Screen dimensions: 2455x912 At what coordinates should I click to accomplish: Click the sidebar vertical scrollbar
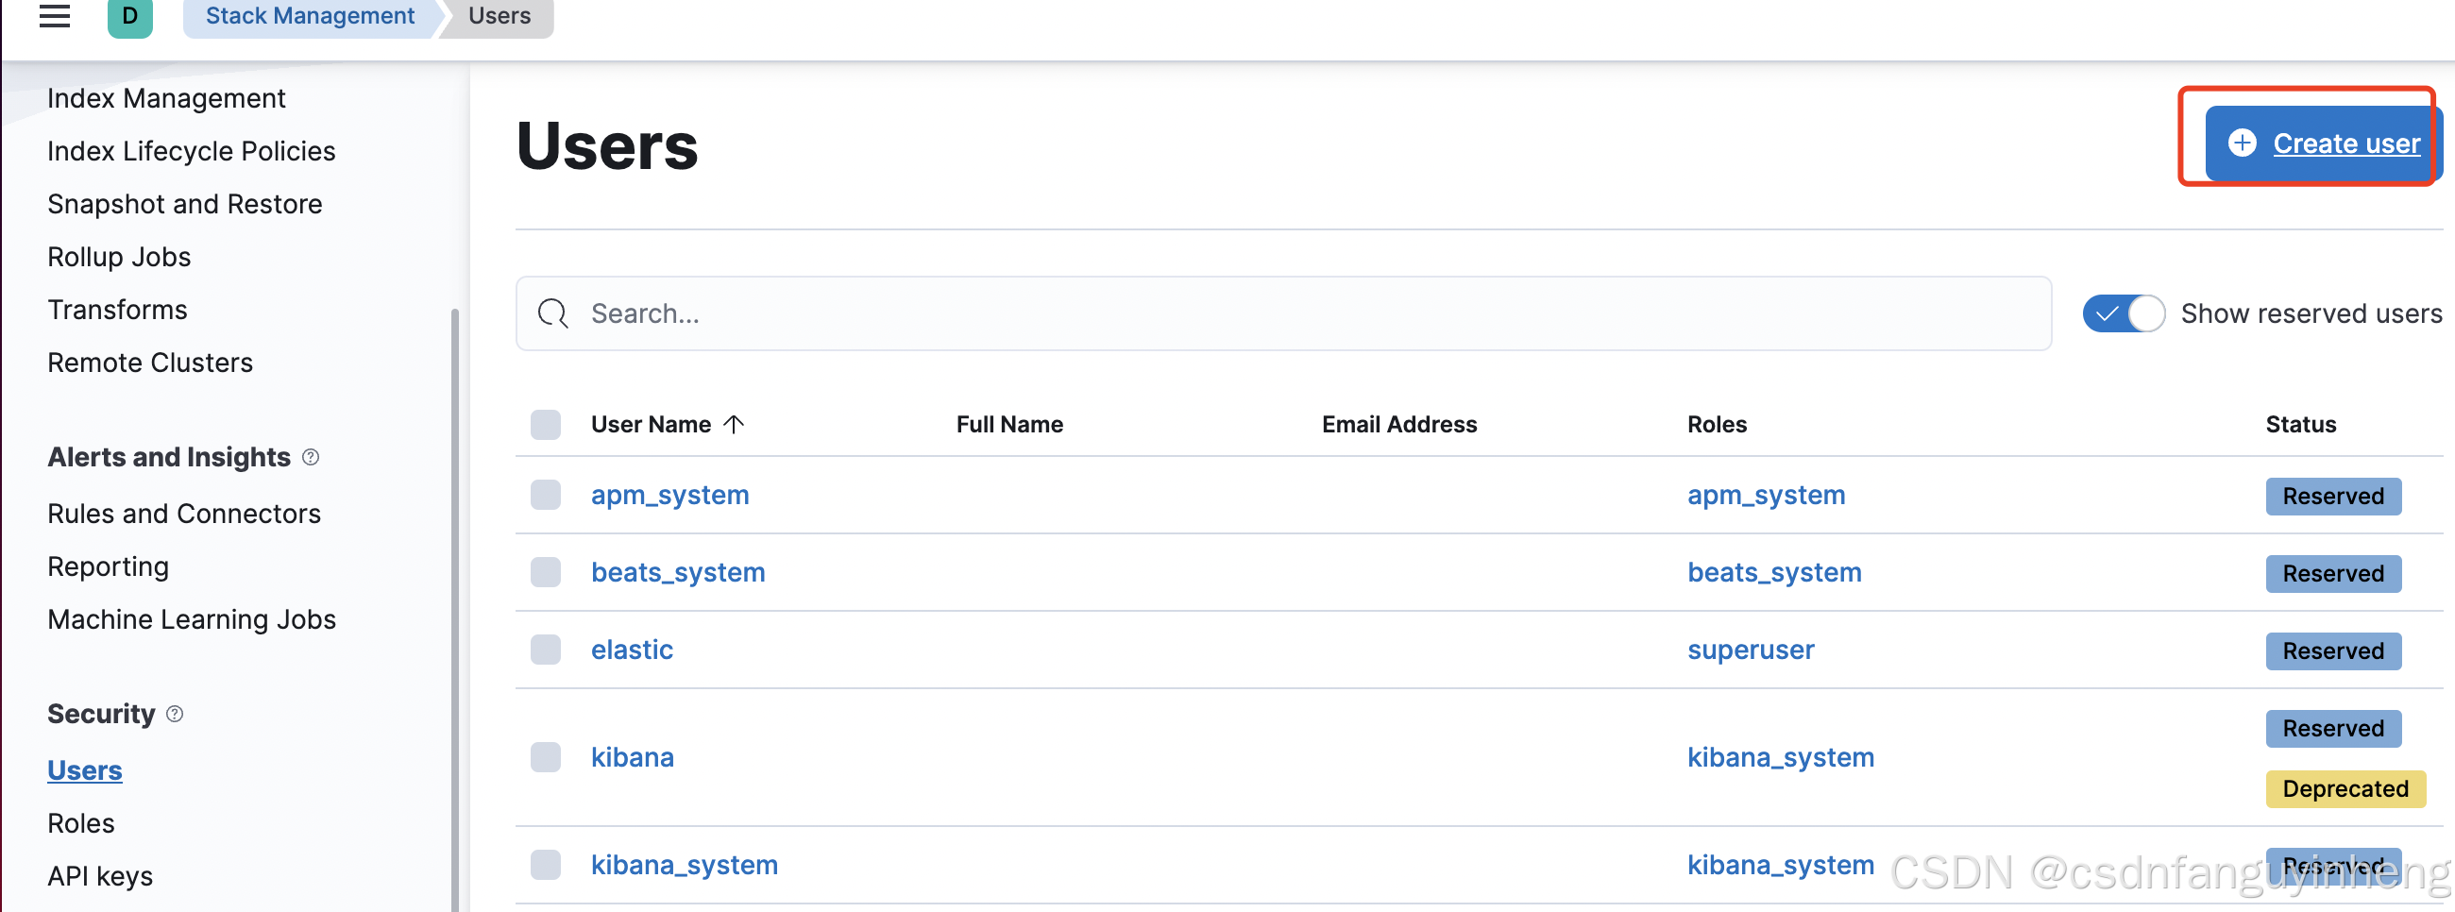(454, 610)
